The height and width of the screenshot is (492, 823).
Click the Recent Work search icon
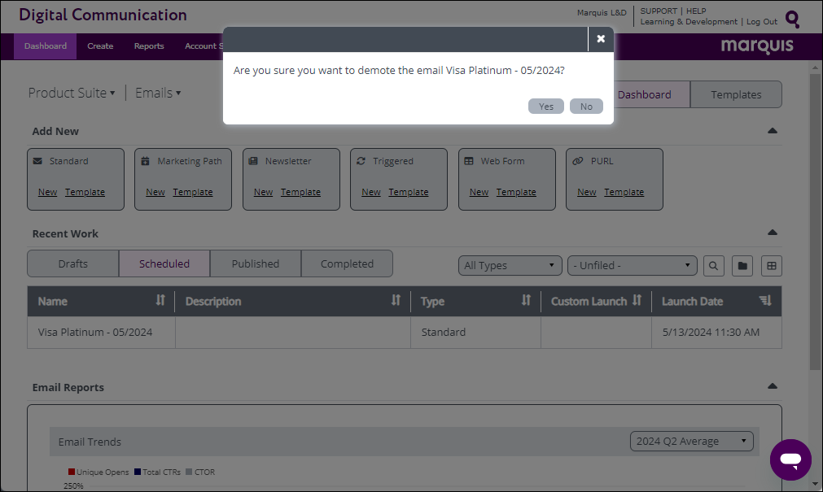(x=713, y=266)
